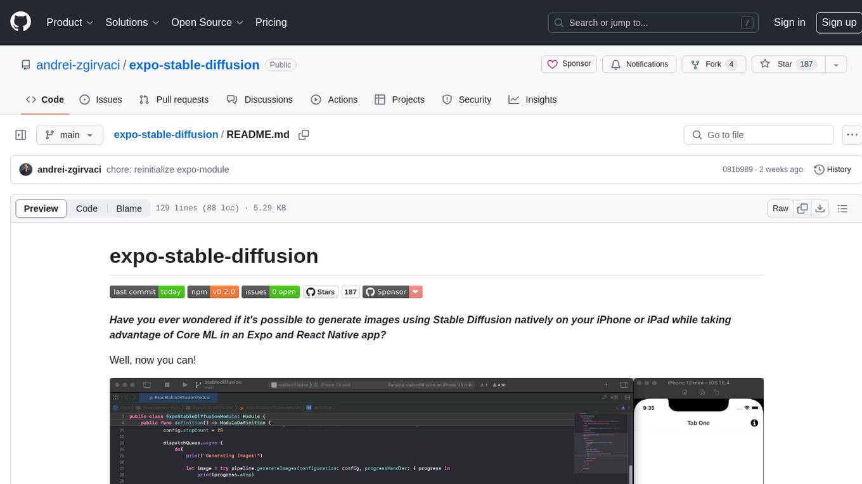Viewport: 862px width, 484px height.
Task: Star the repository
Action: (x=788, y=64)
